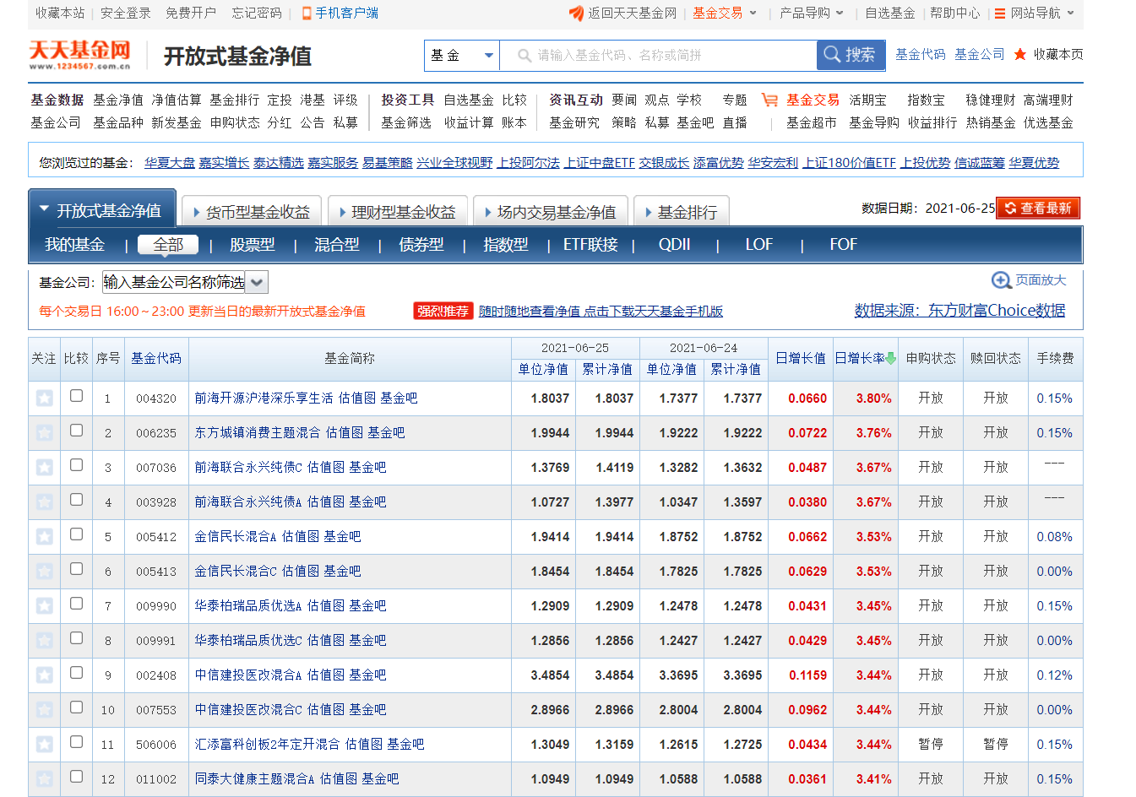Click the magnifier icon on 搜索 button
This screenshot has width=1136, height=797.
coord(832,55)
